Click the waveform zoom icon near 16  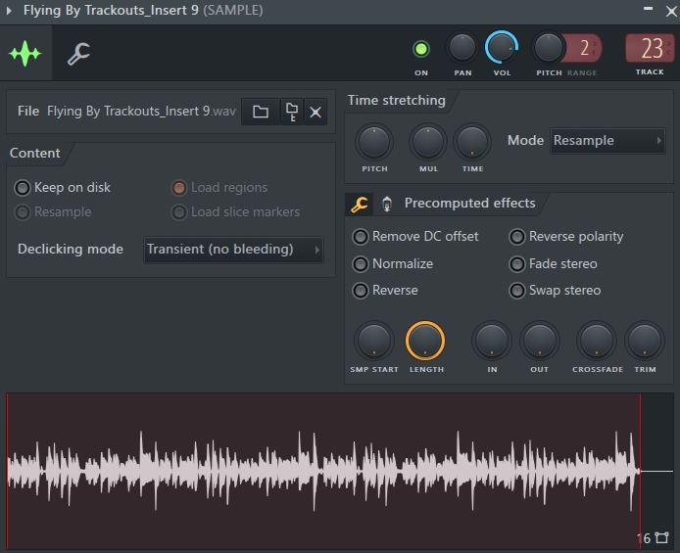(661, 538)
